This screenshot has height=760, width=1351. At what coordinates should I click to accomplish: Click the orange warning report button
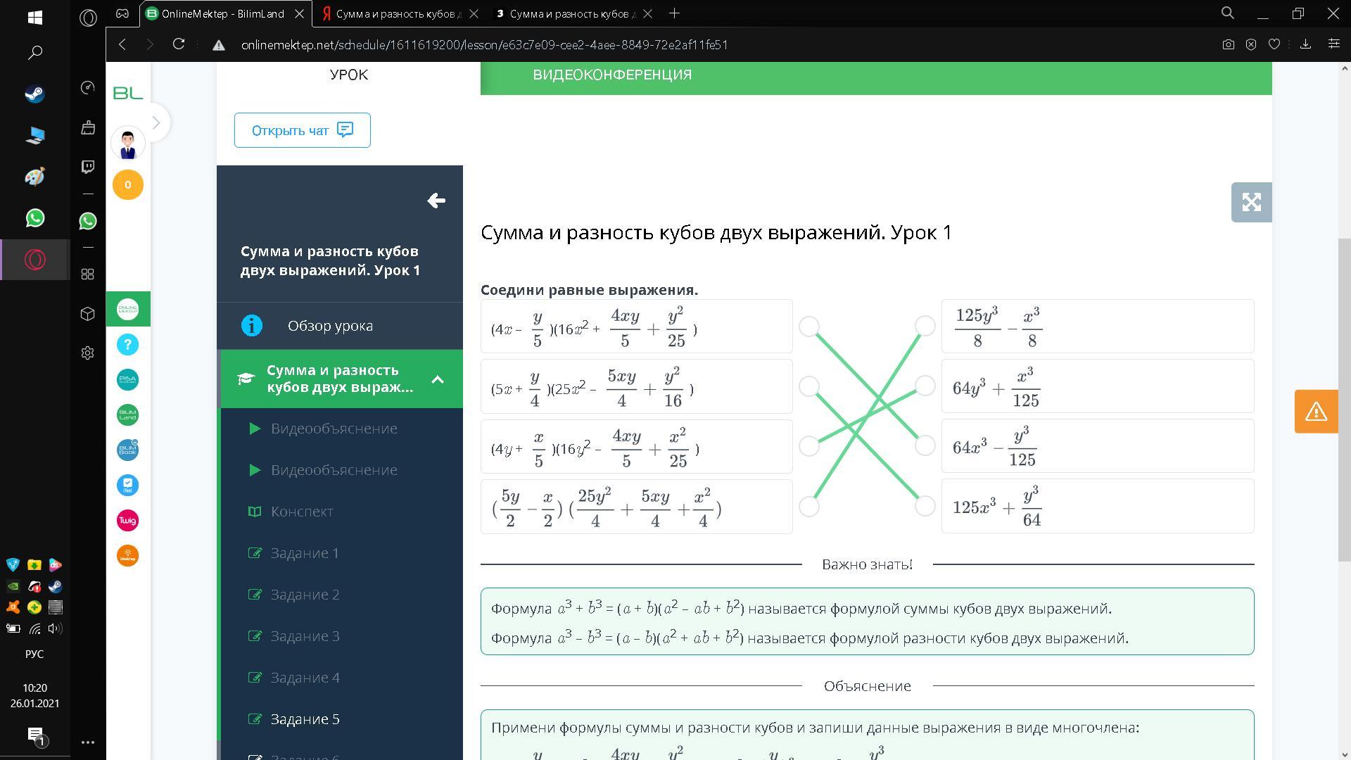coord(1316,412)
